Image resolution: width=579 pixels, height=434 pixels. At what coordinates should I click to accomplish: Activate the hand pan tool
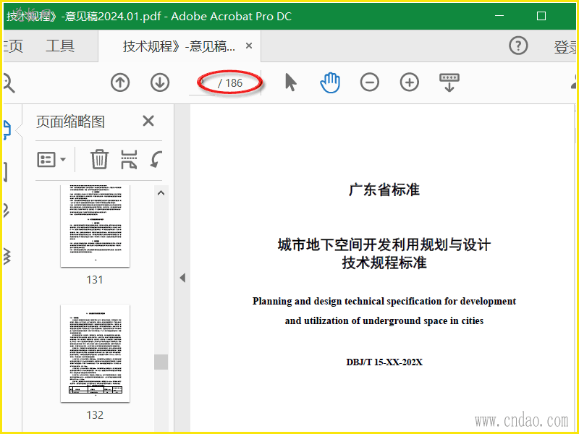tap(330, 82)
